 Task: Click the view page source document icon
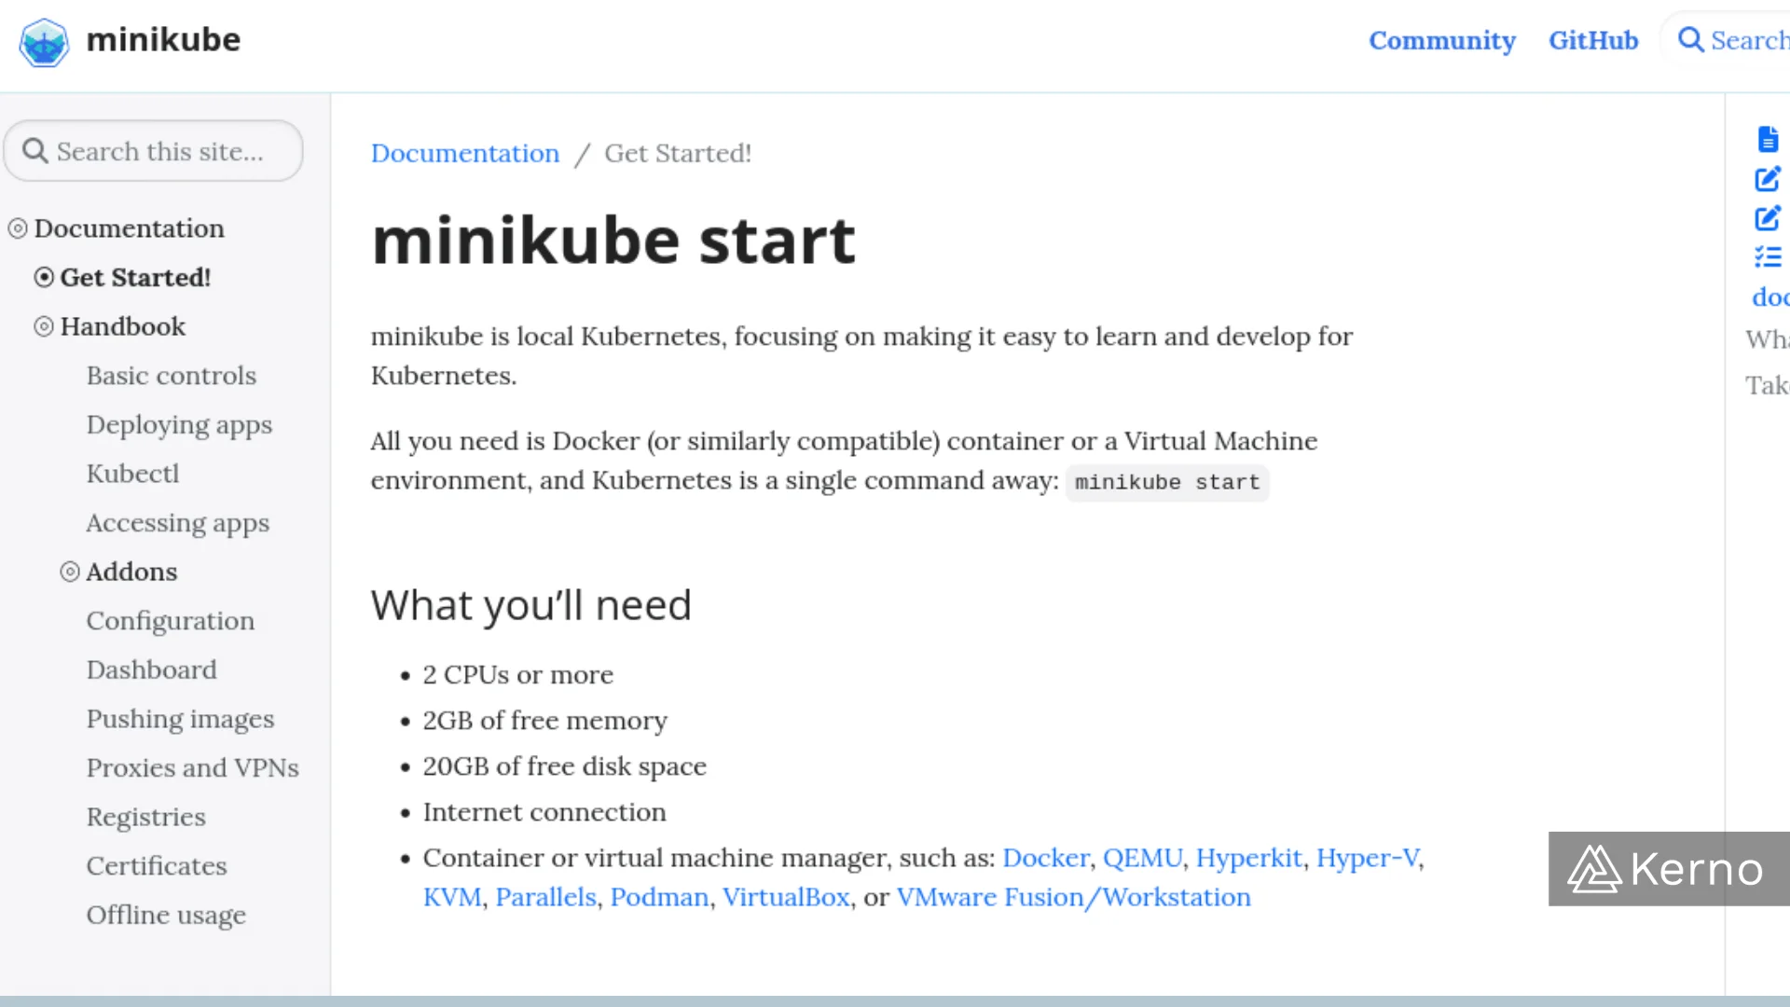1768,138
